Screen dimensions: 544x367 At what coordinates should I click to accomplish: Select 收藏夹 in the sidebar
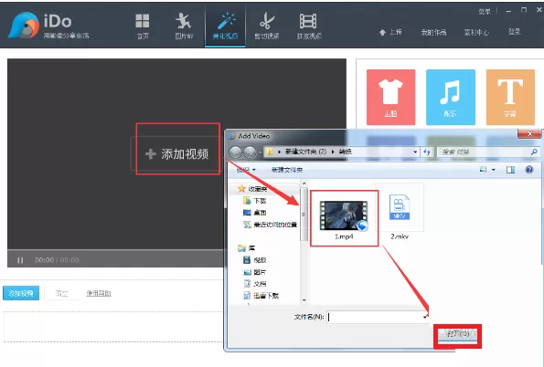pos(252,189)
